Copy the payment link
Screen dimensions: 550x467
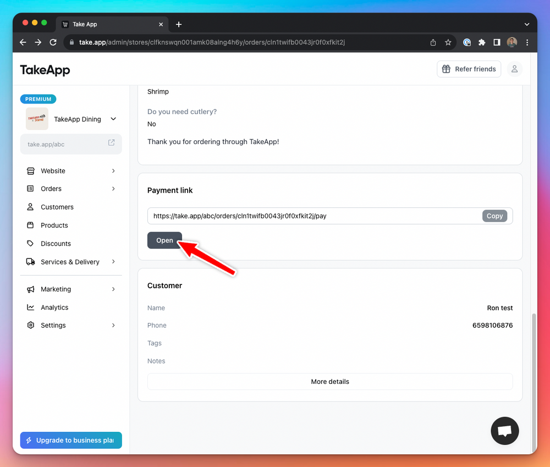click(494, 216)
